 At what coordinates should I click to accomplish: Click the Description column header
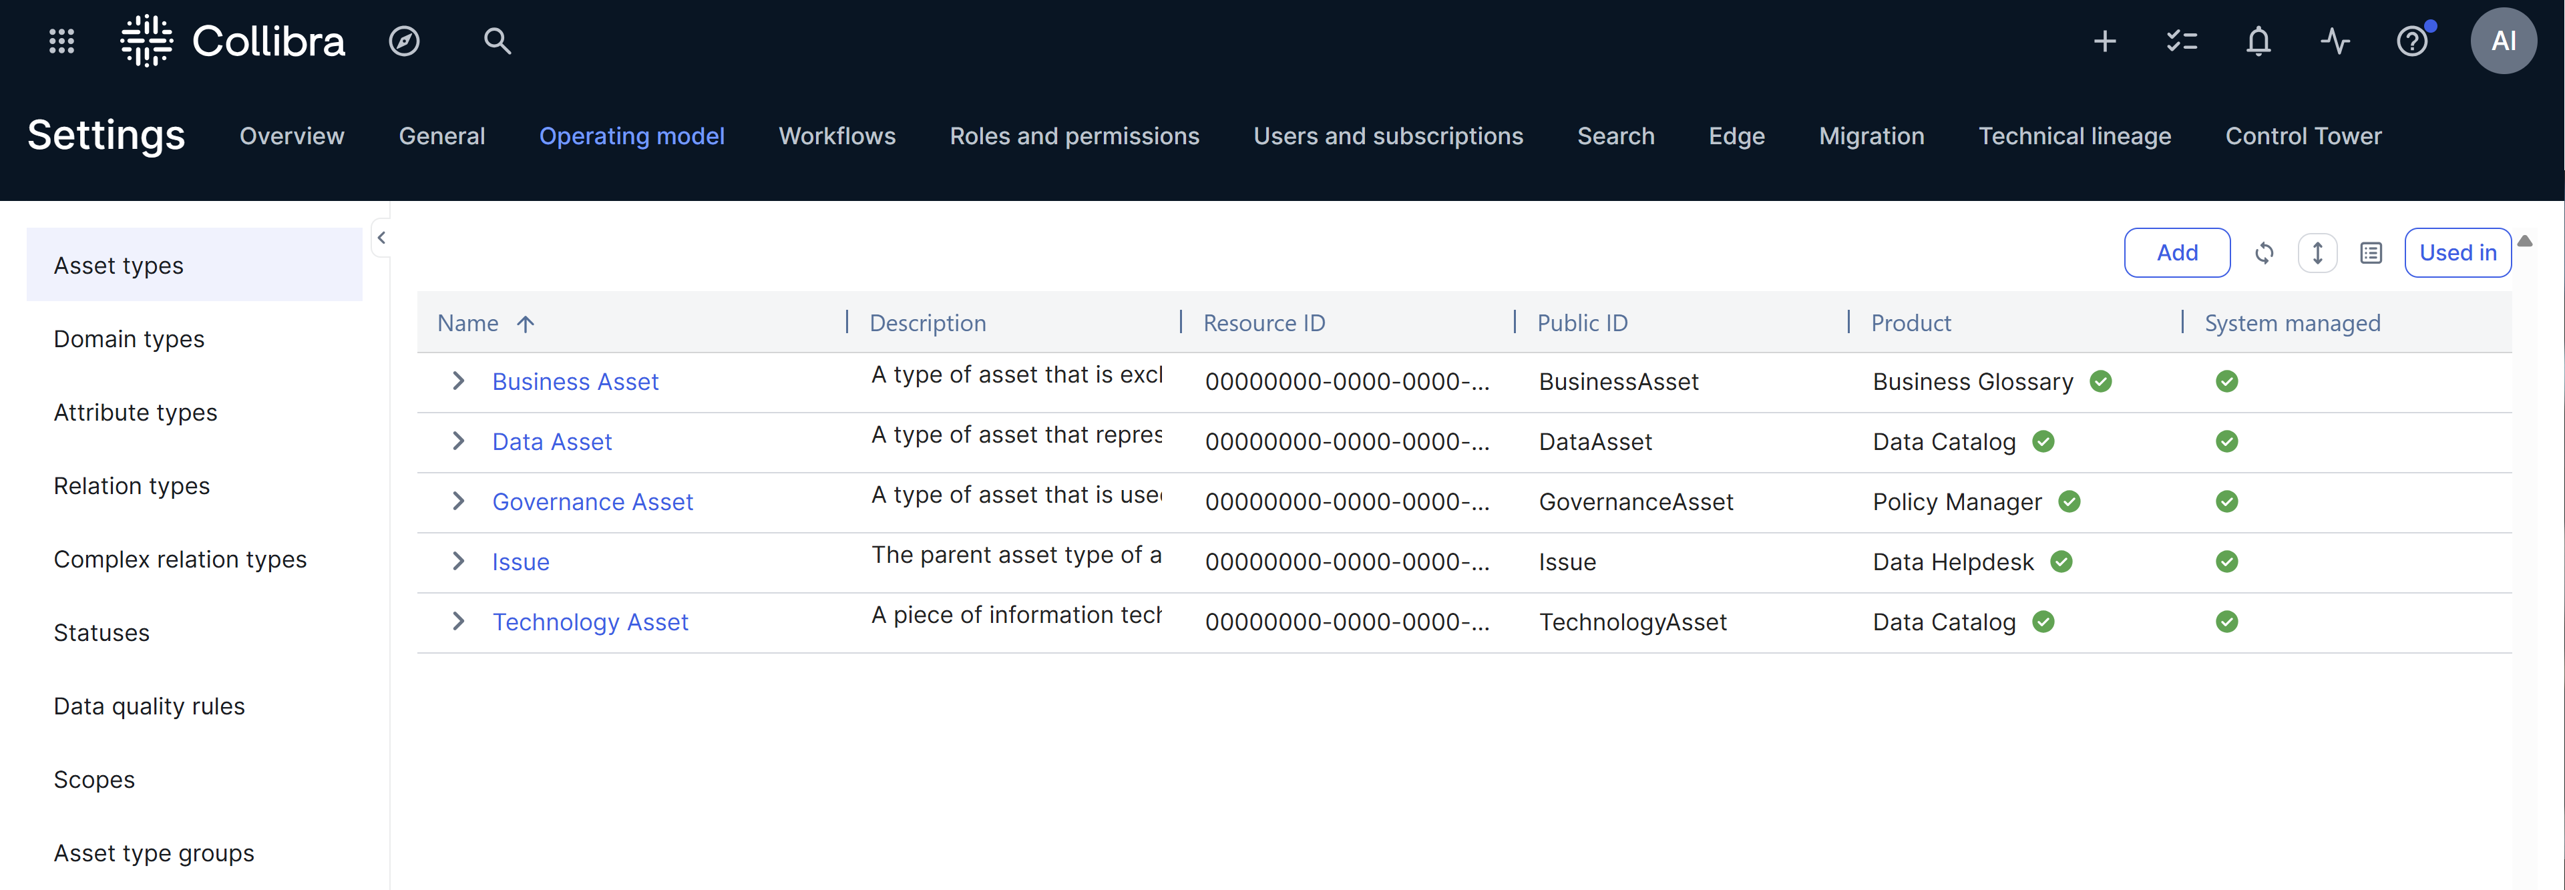pos(927,324)
